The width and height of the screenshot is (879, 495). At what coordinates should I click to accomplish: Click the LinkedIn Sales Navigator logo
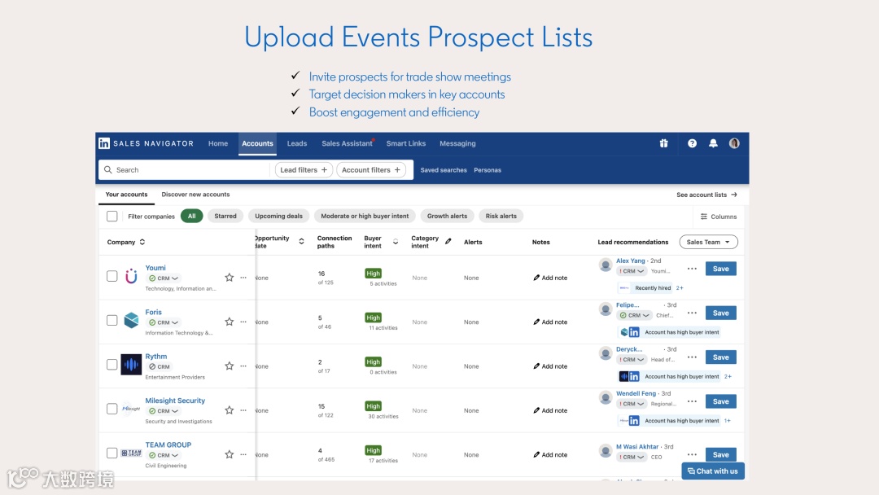(x=146, y=143)
